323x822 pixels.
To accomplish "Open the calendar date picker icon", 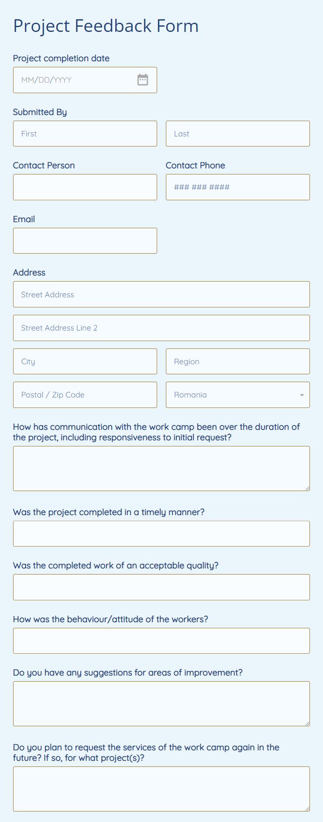I will [x=143, y=80].
